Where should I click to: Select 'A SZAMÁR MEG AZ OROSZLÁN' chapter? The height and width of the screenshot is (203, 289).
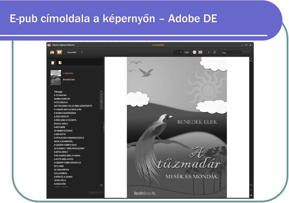click(67, 109)
